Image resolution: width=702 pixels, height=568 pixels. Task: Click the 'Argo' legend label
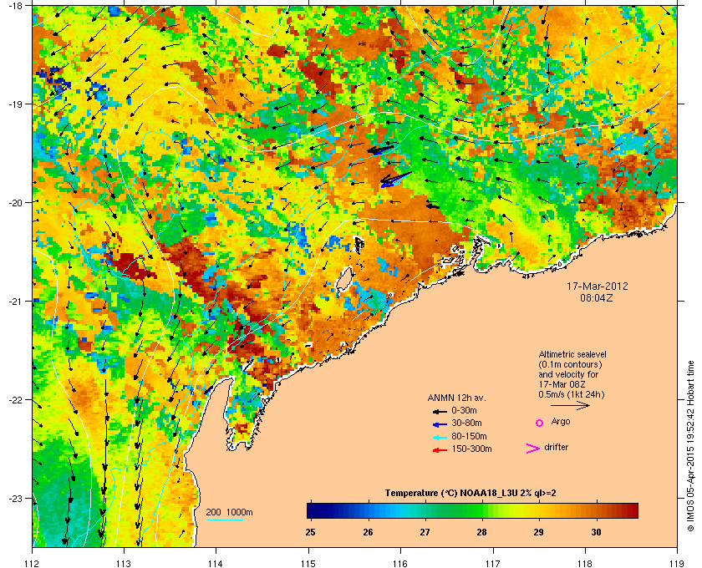(561, 422)
